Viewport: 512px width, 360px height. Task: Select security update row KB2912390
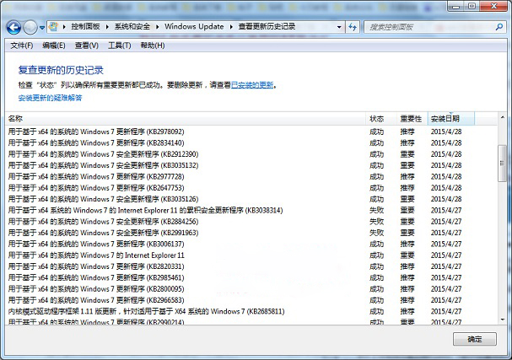[251, 154]
